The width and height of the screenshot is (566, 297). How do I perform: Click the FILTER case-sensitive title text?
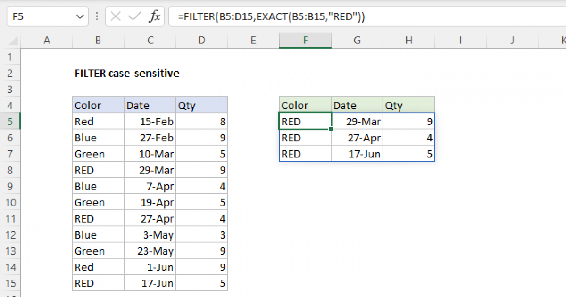point(126,73)
